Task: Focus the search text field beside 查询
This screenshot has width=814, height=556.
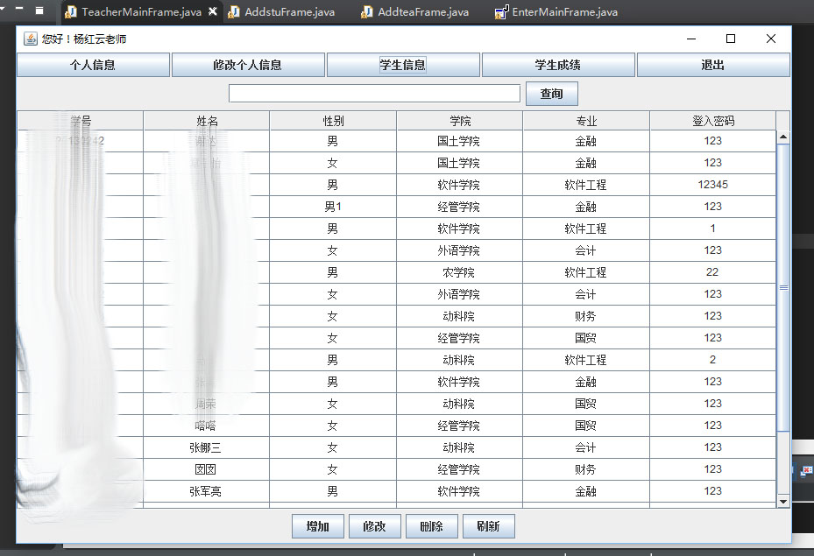Action: [x=374, y=94]
